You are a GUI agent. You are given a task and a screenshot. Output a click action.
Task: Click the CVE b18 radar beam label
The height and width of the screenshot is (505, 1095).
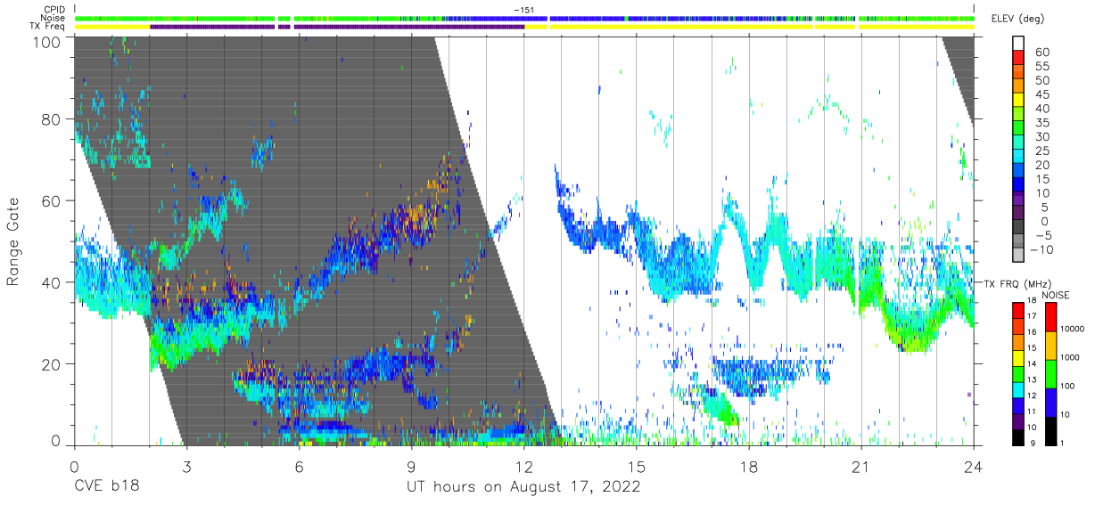pos(106,486)
